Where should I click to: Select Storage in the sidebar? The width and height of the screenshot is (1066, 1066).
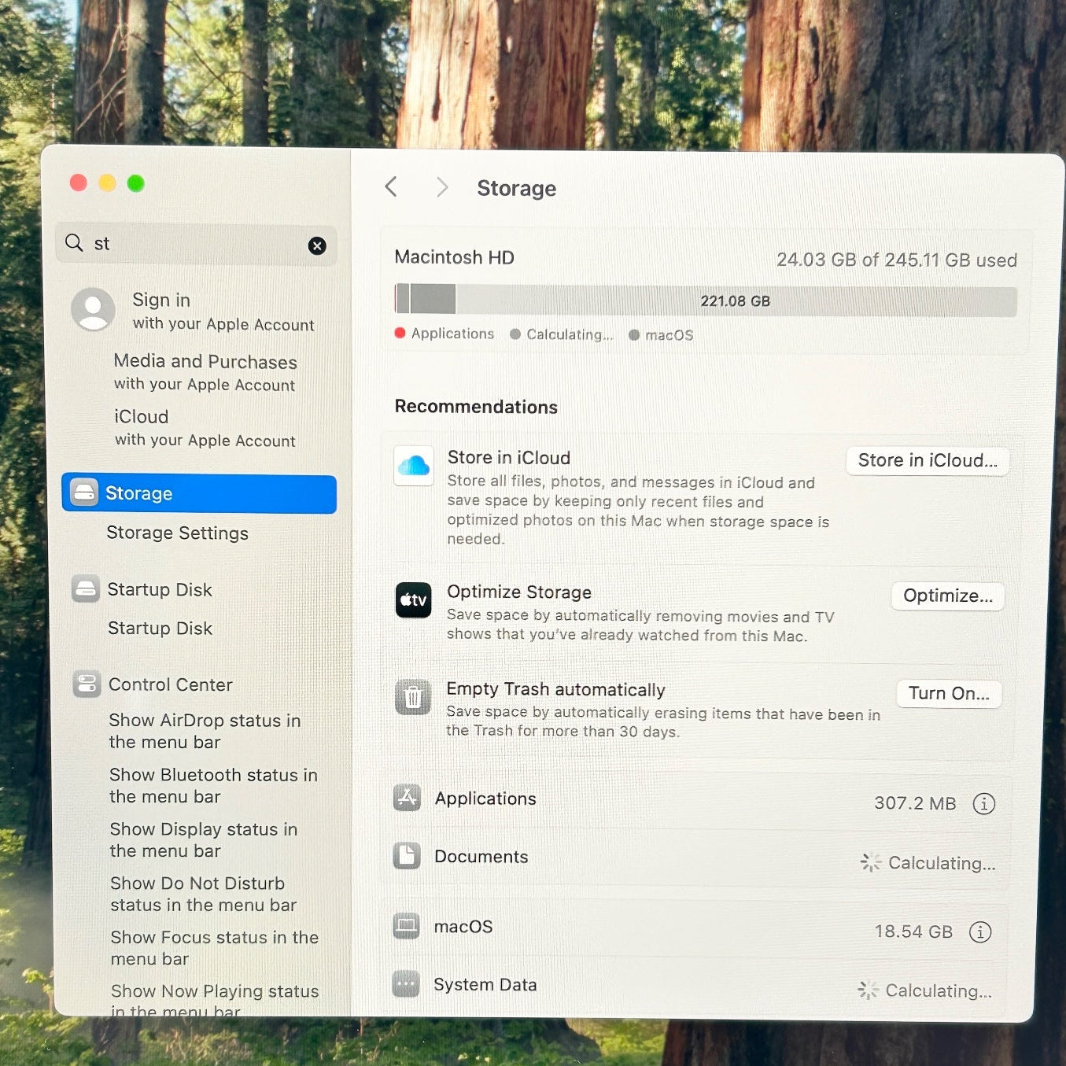pyautogui.click(x=199, y=493)
